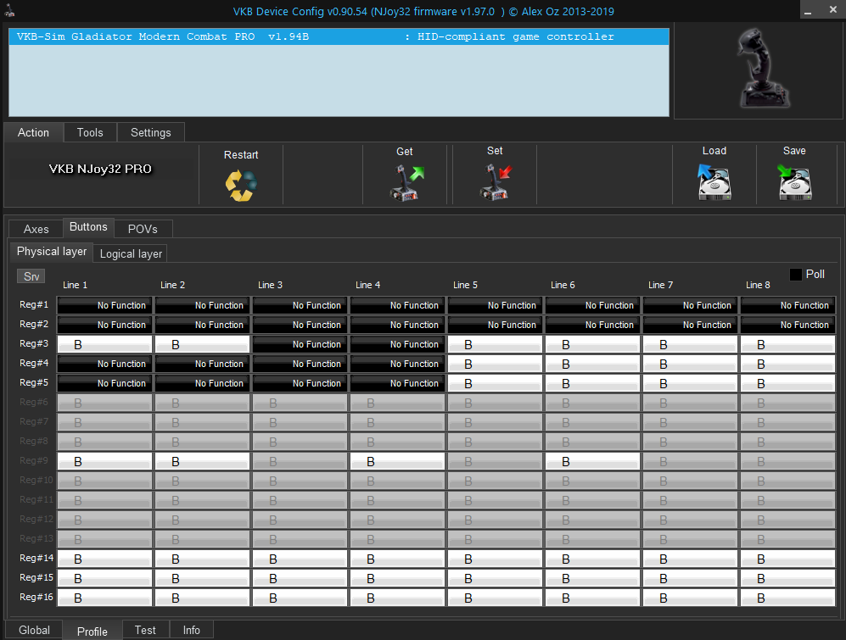The image size is (846, 640).
Task: Click Reg#16 Line 4 B cell
Action: click(x=398, y=598)
